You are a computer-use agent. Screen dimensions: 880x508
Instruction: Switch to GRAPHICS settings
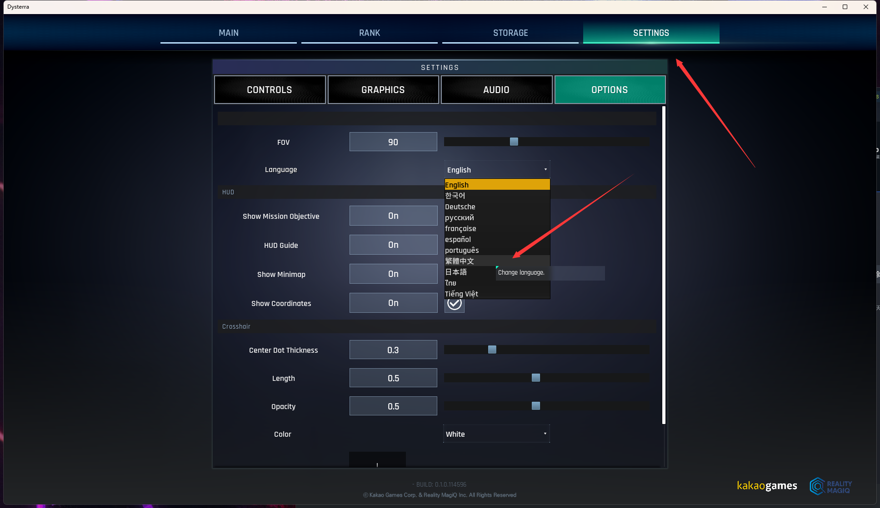point(383,90)
